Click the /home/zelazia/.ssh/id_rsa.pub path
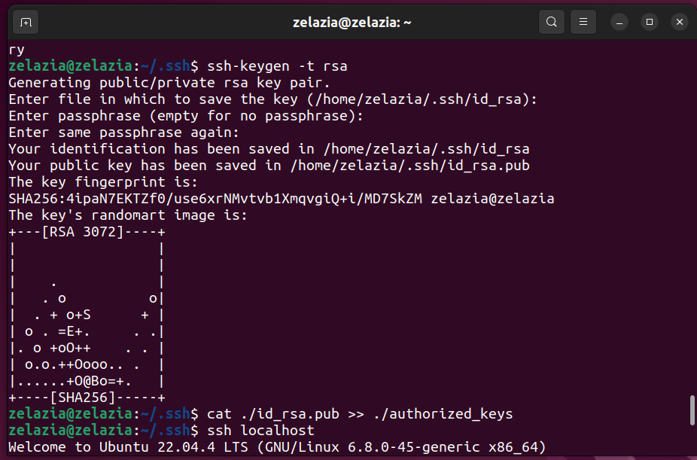The height and width of the screenshot is (460, 697). click(409, 166)
